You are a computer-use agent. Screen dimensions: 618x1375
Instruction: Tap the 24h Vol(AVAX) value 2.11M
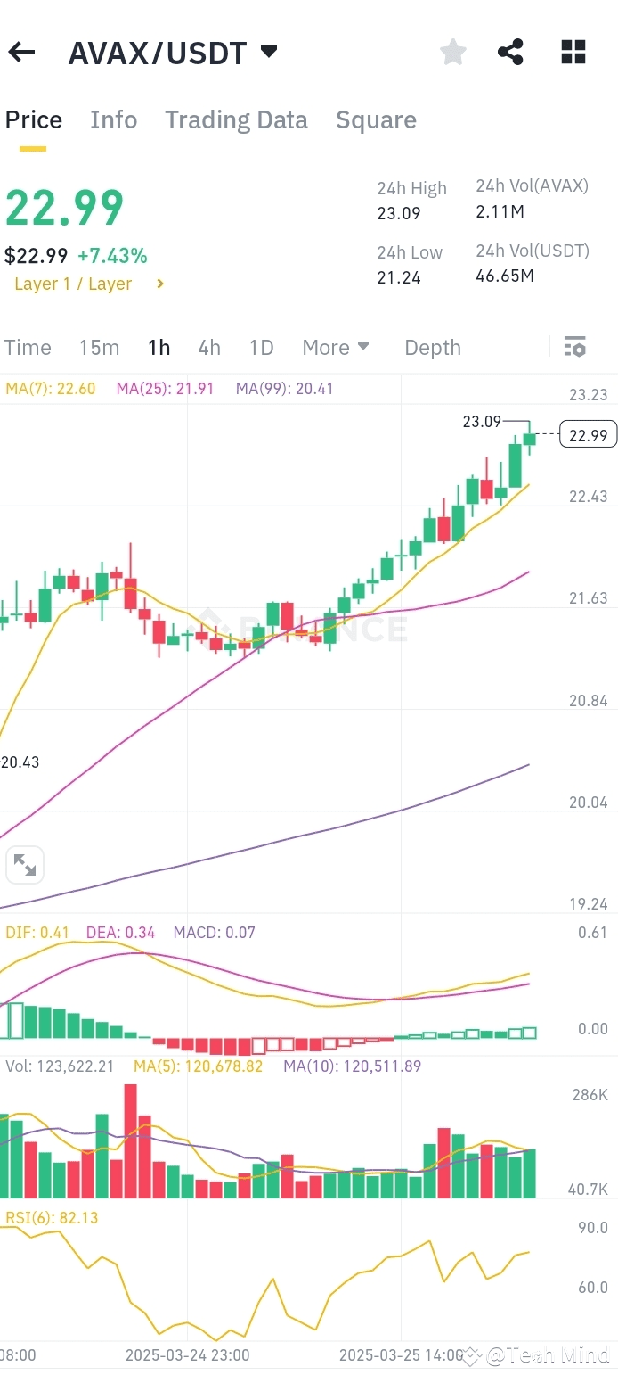pos(500,211)
